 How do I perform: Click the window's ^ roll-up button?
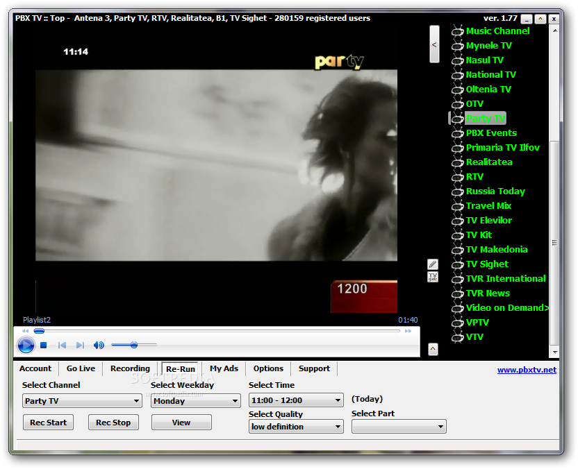point(540,19)
